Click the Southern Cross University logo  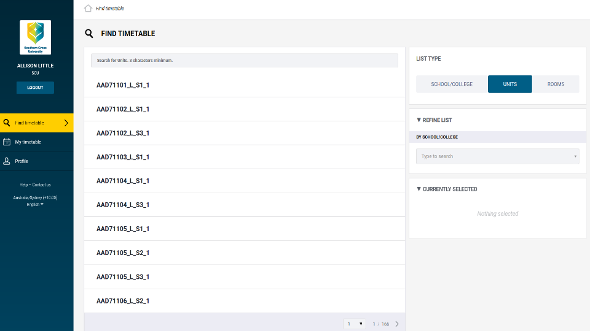pyautogui.click(x=36, y=37)
